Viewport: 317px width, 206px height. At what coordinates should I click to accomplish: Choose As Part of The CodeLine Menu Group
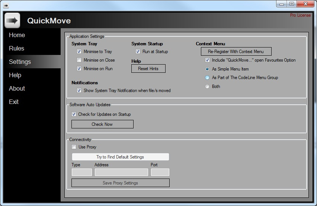207,78
